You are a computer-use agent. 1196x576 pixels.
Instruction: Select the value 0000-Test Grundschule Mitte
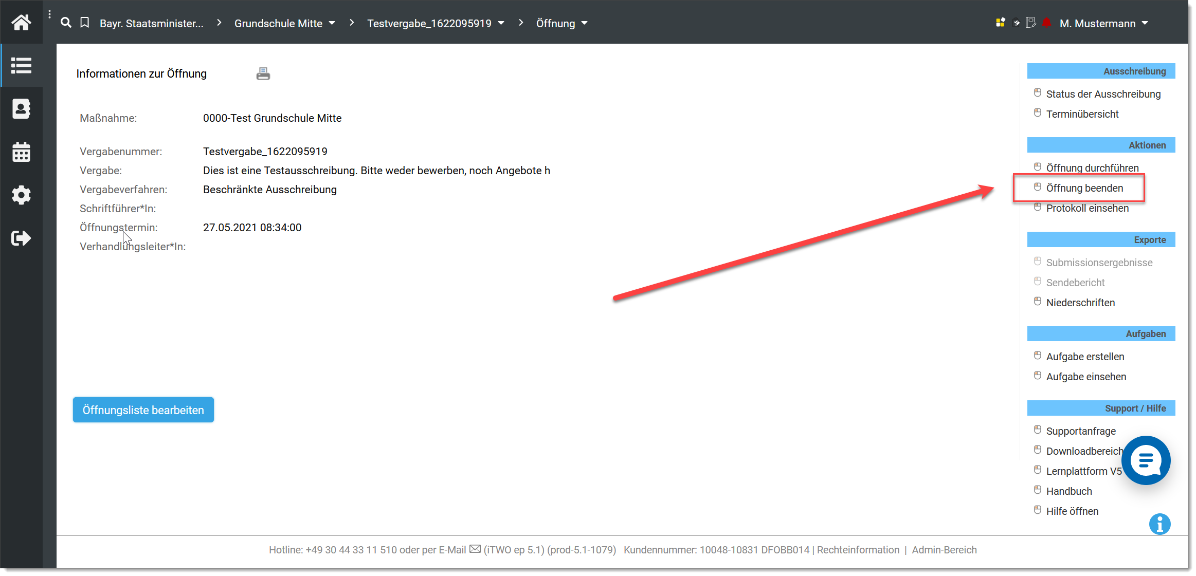point(272,118)
